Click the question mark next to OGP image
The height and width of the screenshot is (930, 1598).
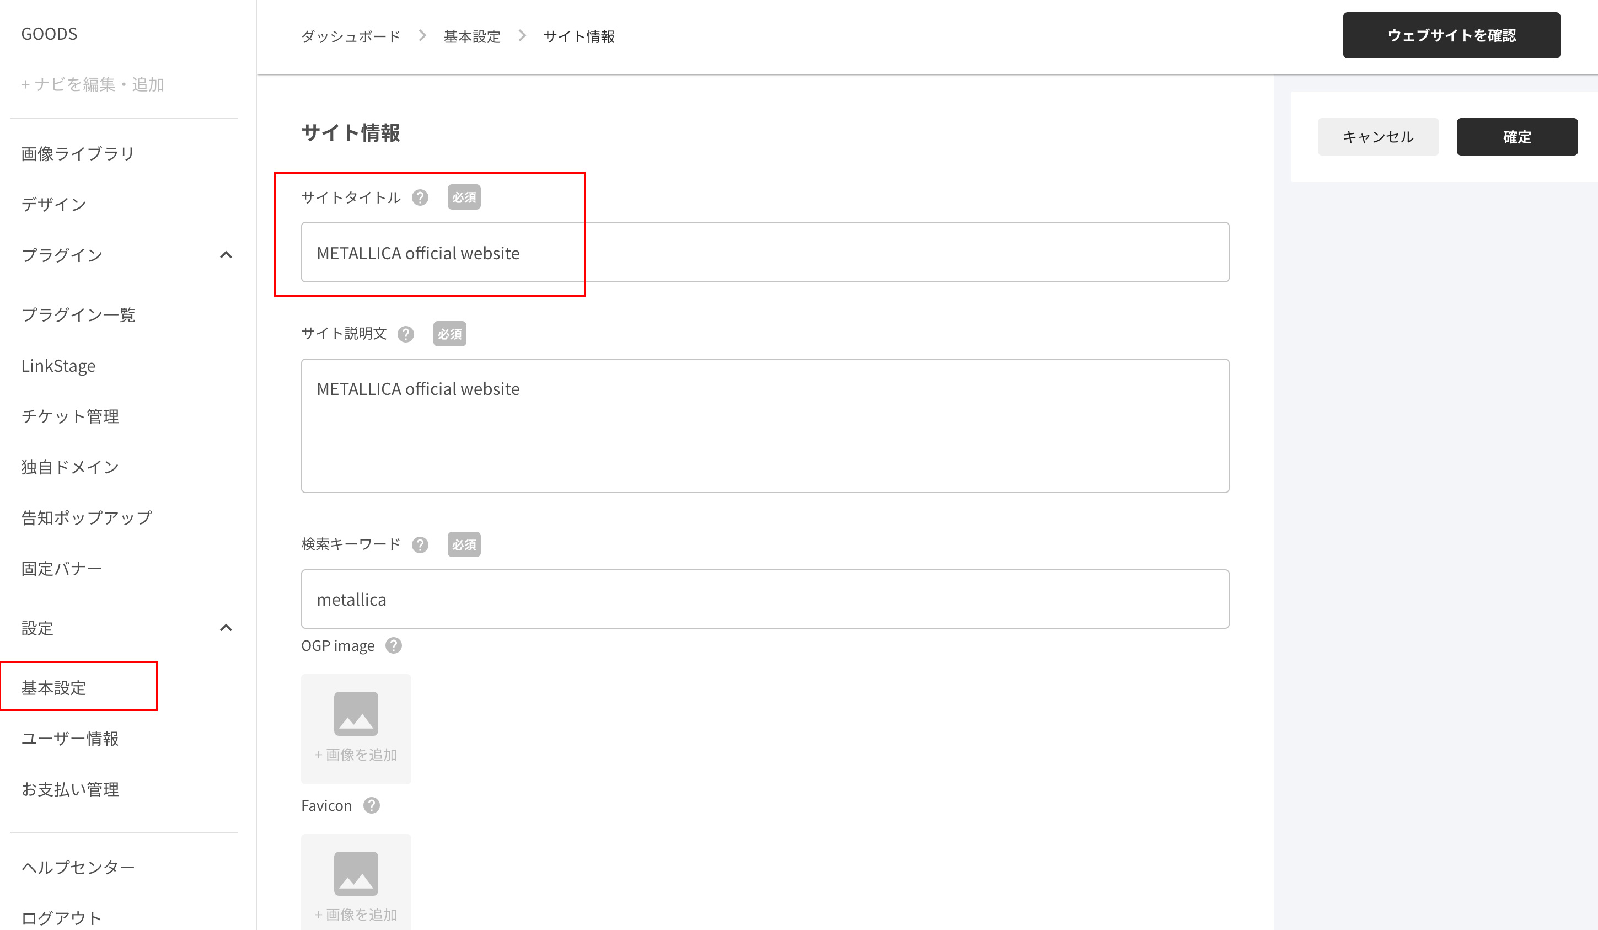point(394,645)
